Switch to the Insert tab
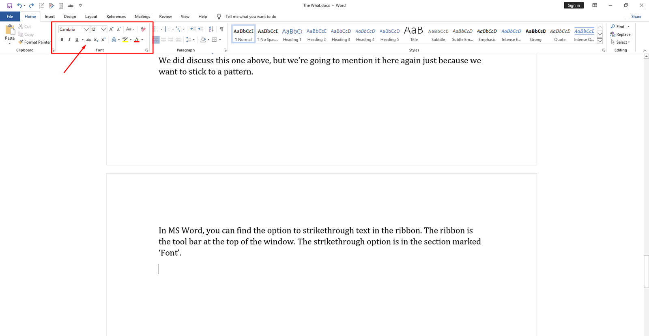649x336 pixels. pyautogui.click(x=50, y=17)
